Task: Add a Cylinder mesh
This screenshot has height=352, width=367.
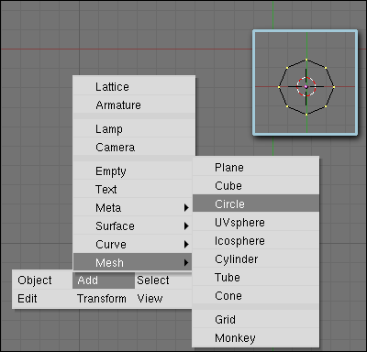Action: pos(256,259)
